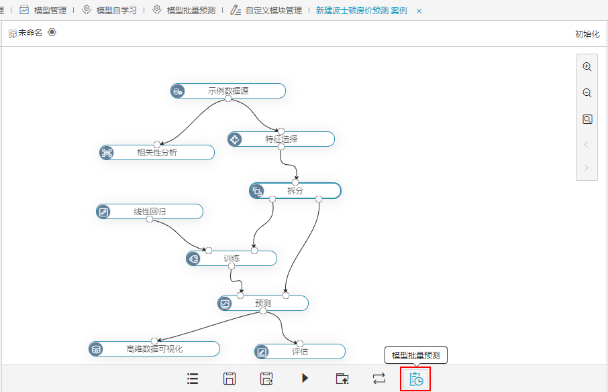Screen dimensions: 608x392
Task: Click the right chevron in the zoom panel
Action: 587,168
